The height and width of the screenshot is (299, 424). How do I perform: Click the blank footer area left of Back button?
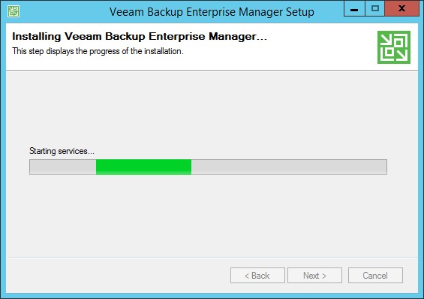[x=118, y=276]
